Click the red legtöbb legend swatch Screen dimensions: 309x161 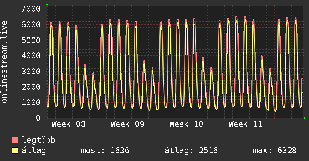coord(15,140)
